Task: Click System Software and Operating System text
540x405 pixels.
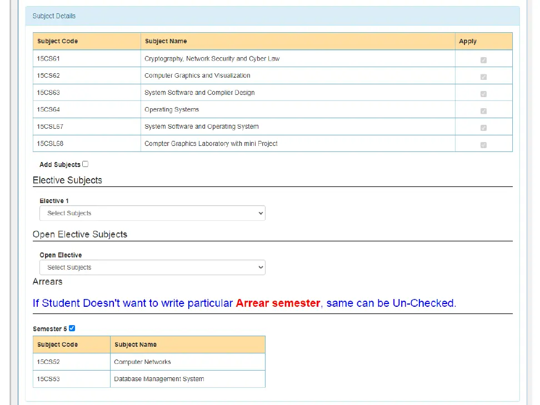Action: 202,126
